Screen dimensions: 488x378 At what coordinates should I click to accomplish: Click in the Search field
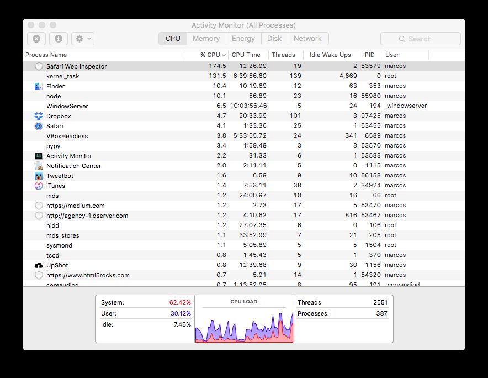click(x=420, y=39)
